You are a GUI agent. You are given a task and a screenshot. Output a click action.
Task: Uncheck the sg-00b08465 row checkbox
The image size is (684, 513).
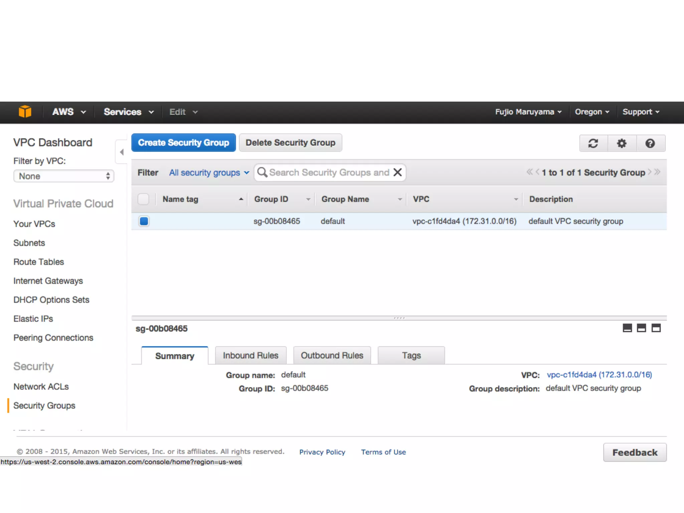(x=144, y=221)
